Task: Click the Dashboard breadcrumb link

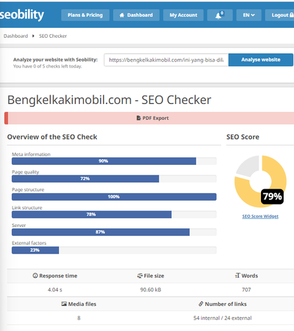Action: [16, 36]
